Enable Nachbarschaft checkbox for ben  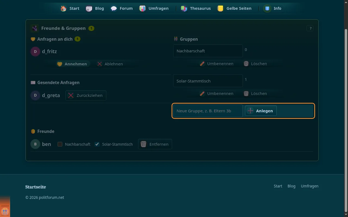point(60,144)
